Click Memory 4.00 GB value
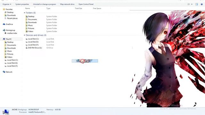205x115 pixels. pyautogui.click(x=58, y=110)
